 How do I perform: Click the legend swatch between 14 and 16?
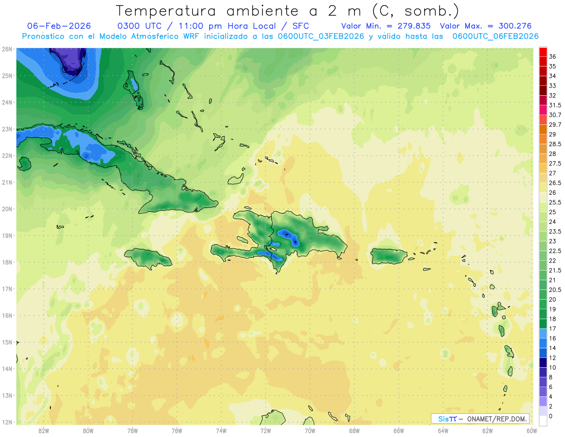pos(543,343)
